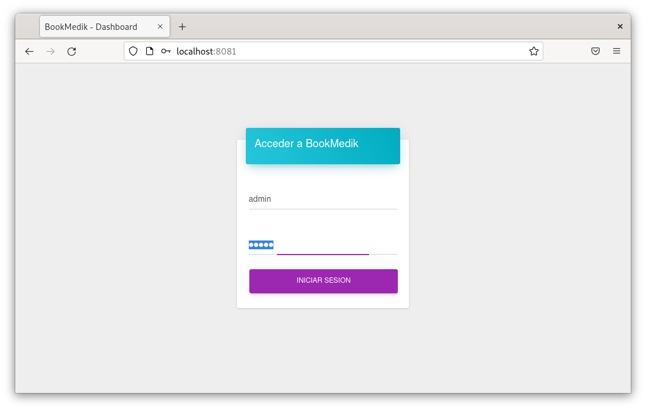This screenshot has height=410, width=646.
Task: Click the saved-password key icon
Action: (x=166, y=51)
